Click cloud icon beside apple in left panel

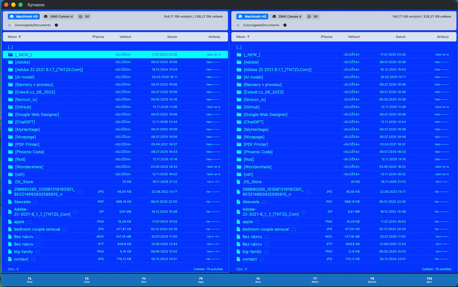[29, 222]
